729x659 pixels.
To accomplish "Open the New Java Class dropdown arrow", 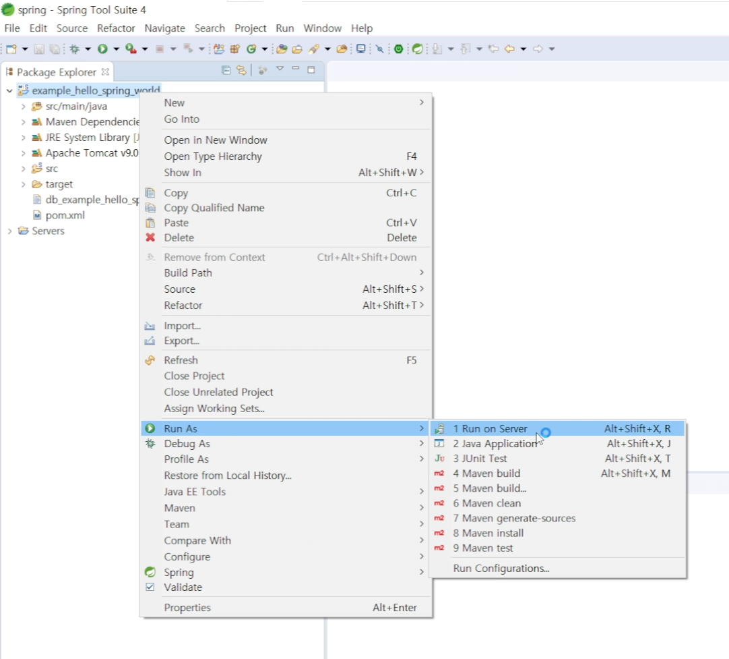I will coord(265,49).
